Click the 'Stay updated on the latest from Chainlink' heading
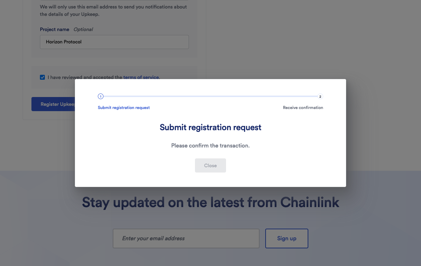 click(x=210, y=202)
